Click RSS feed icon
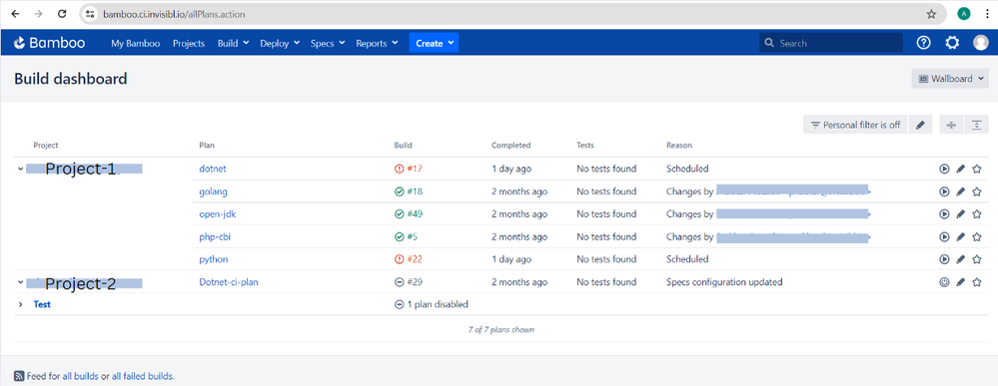The height and width of the screenshot is (386, 998). coord(19,376)
